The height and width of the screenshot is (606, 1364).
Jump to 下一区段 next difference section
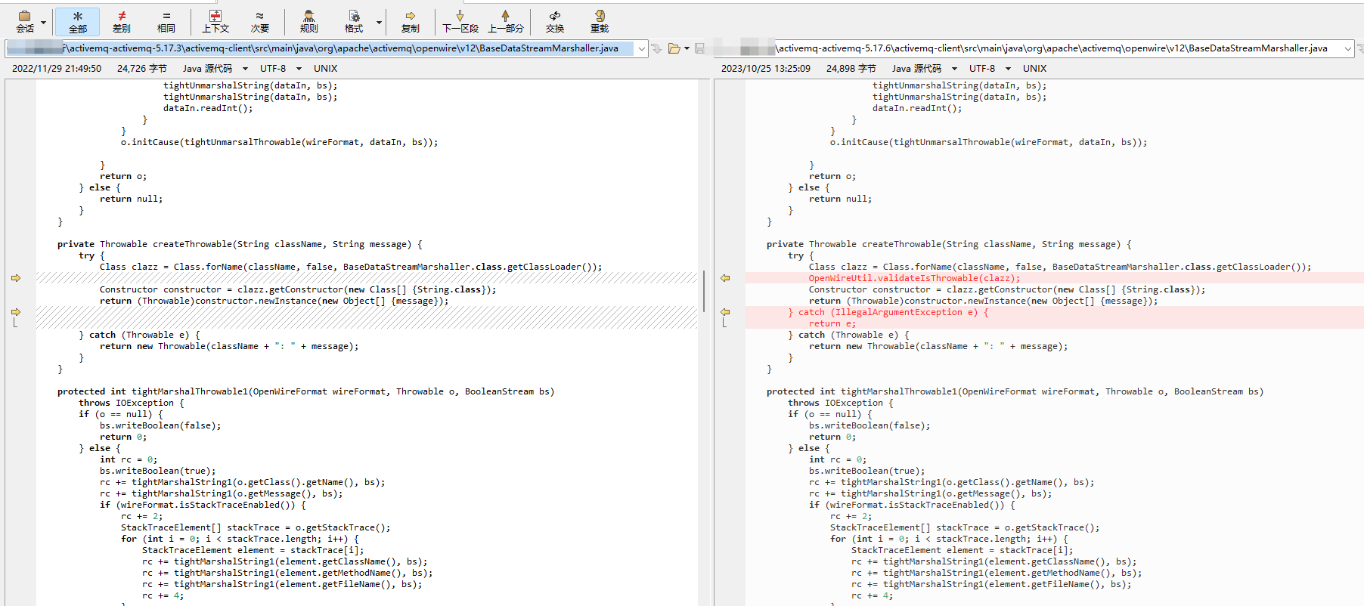coord(460,21)
